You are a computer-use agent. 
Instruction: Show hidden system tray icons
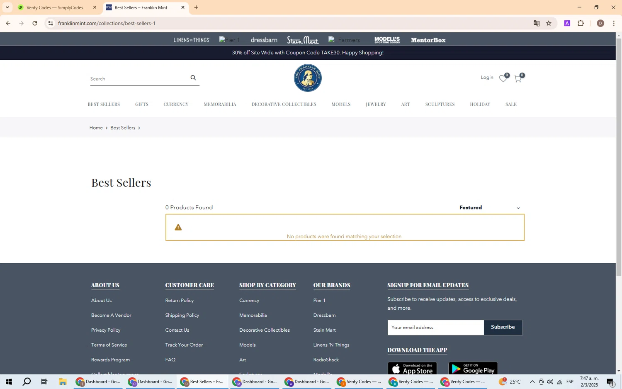532,382
